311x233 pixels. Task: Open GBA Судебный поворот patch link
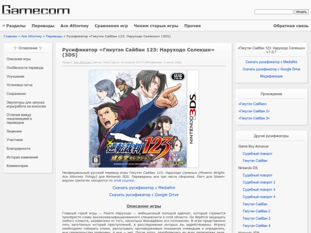pos(257,154)
